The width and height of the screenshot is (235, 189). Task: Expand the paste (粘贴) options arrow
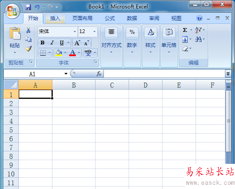tap(15, 53)
